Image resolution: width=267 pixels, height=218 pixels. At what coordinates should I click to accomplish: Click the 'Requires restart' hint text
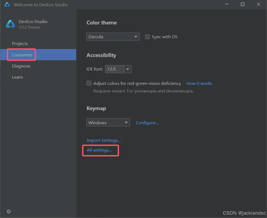[144, 91]
